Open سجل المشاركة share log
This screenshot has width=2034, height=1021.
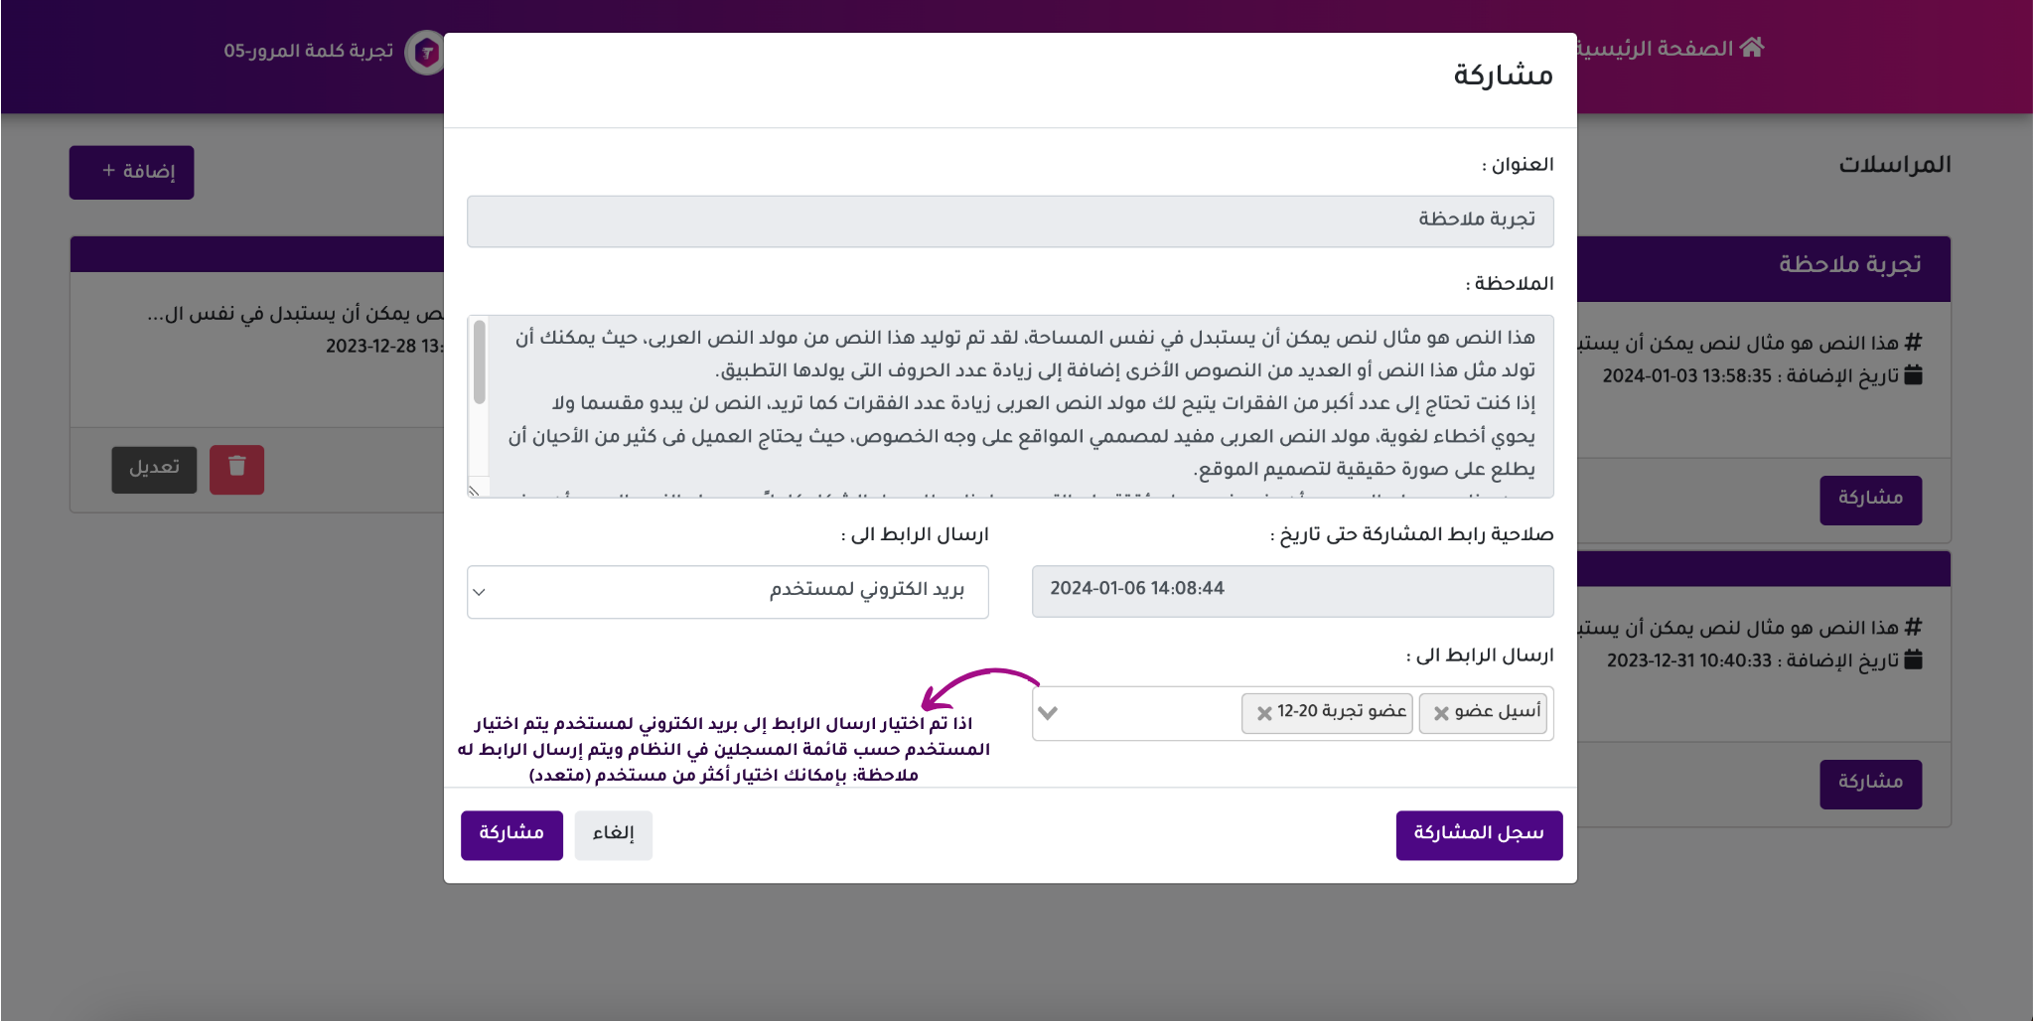1478,834
